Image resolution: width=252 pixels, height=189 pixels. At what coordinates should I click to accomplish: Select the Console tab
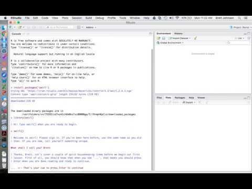[x=16, y=34]
